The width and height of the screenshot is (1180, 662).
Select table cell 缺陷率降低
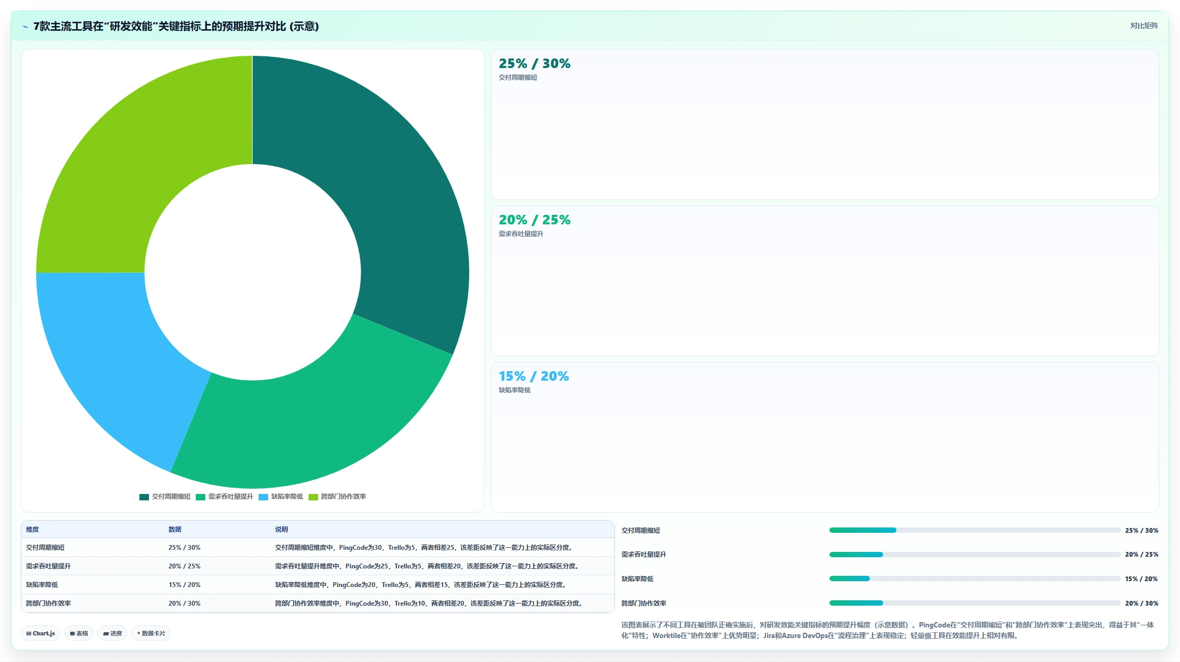42,585
